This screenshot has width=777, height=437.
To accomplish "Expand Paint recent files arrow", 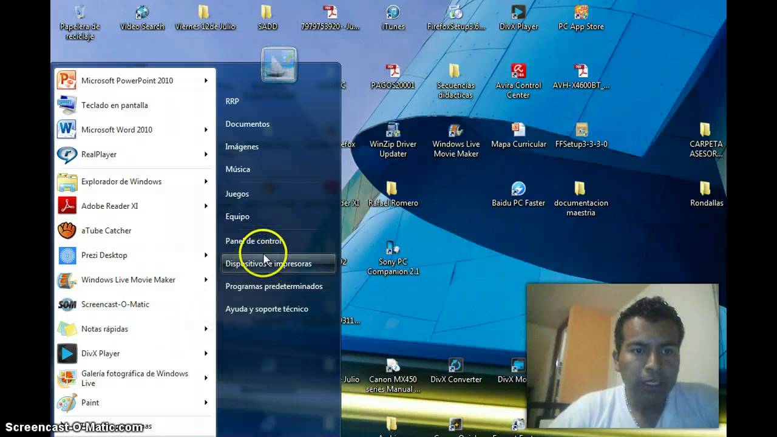I will (x=206, y=402).
